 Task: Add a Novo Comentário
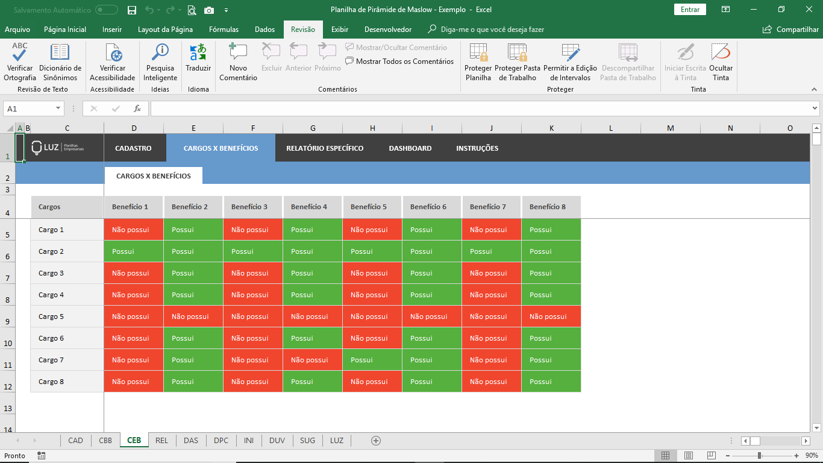point(238,62)
